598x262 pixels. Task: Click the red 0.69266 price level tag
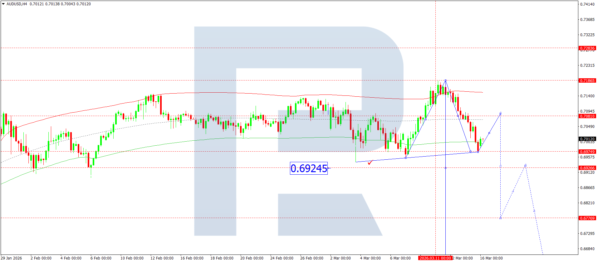587,168
